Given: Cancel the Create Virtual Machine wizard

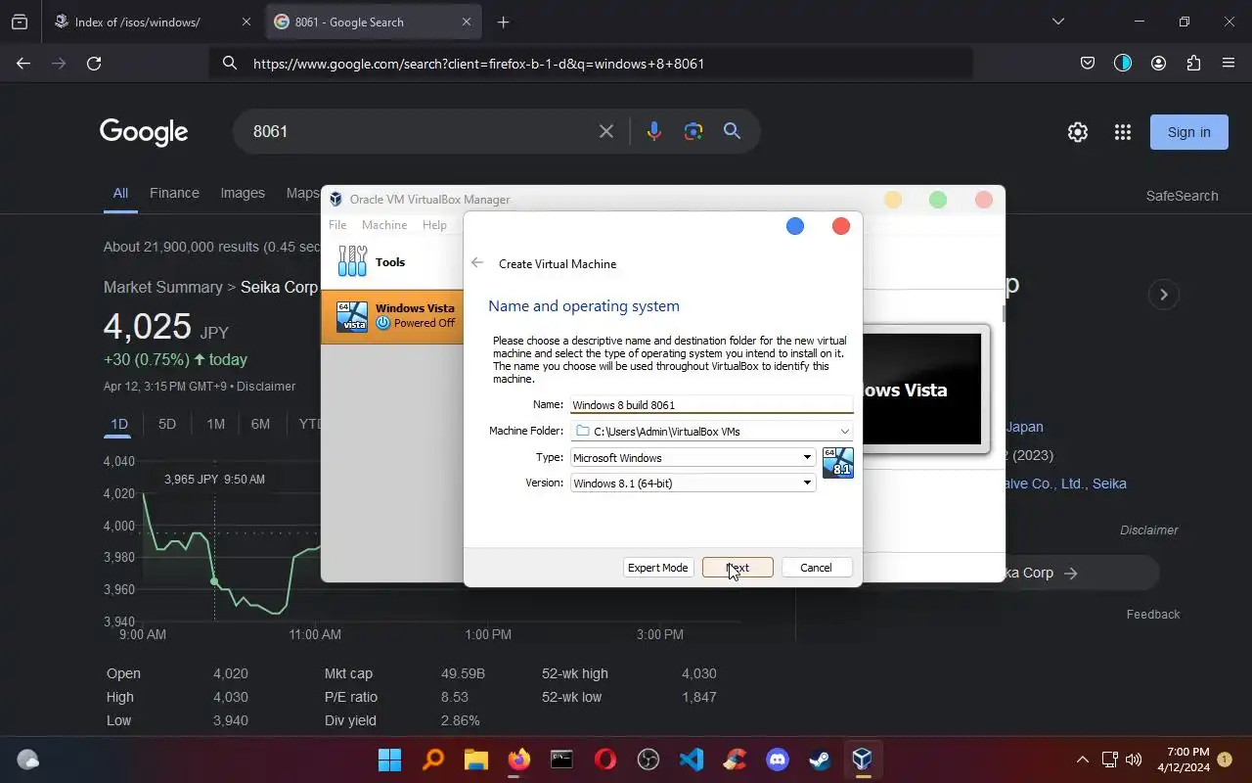Looking at the screenshot, I should coord(816,568).
